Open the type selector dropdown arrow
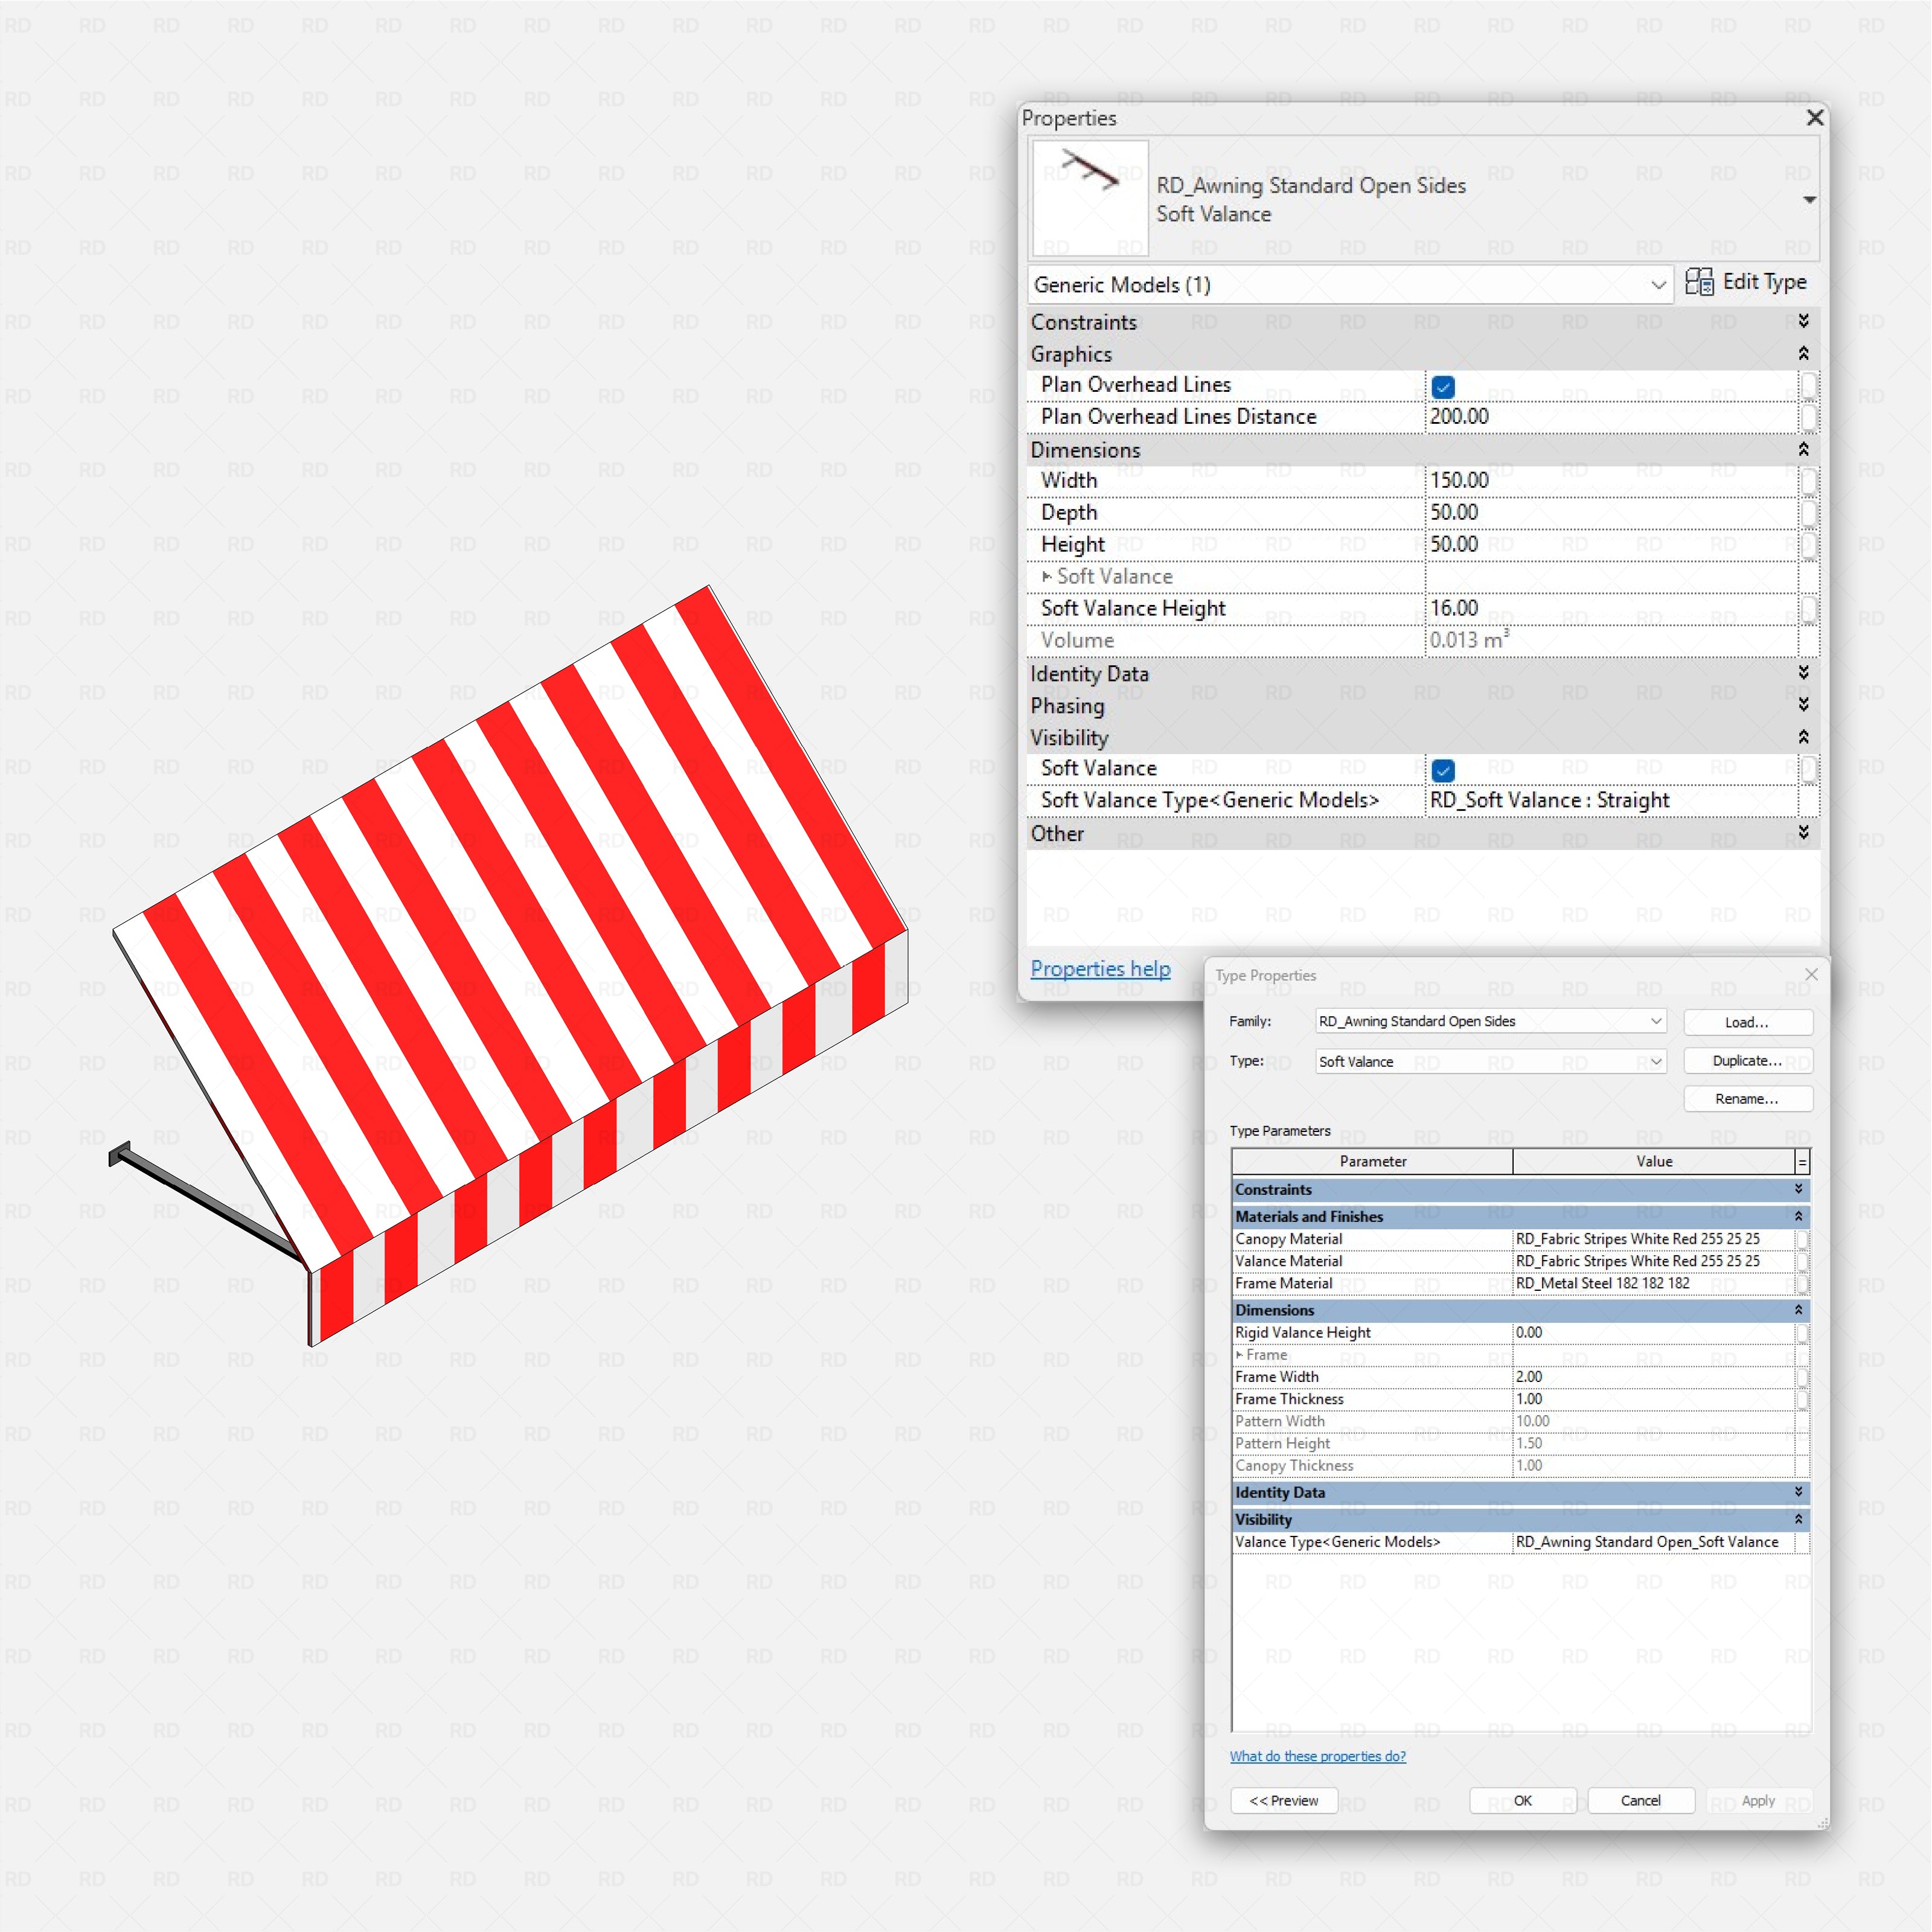1932x1932 pixels. [x=1809, y=200]
